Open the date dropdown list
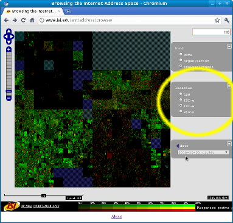This screenshot has width=233, height=223. pos(203,152)
